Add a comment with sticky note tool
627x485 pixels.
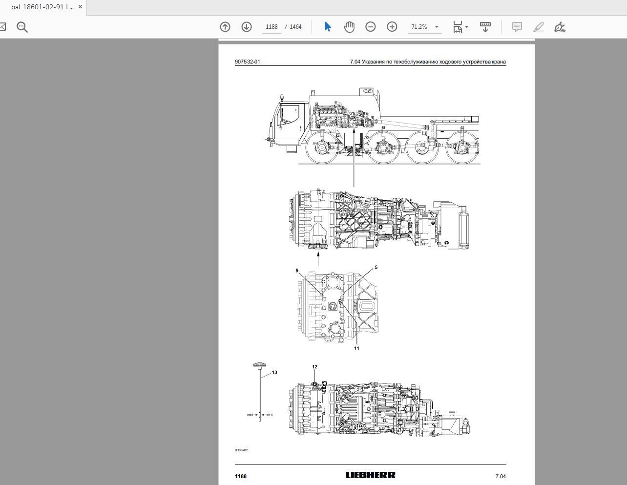tap(517, 27)
